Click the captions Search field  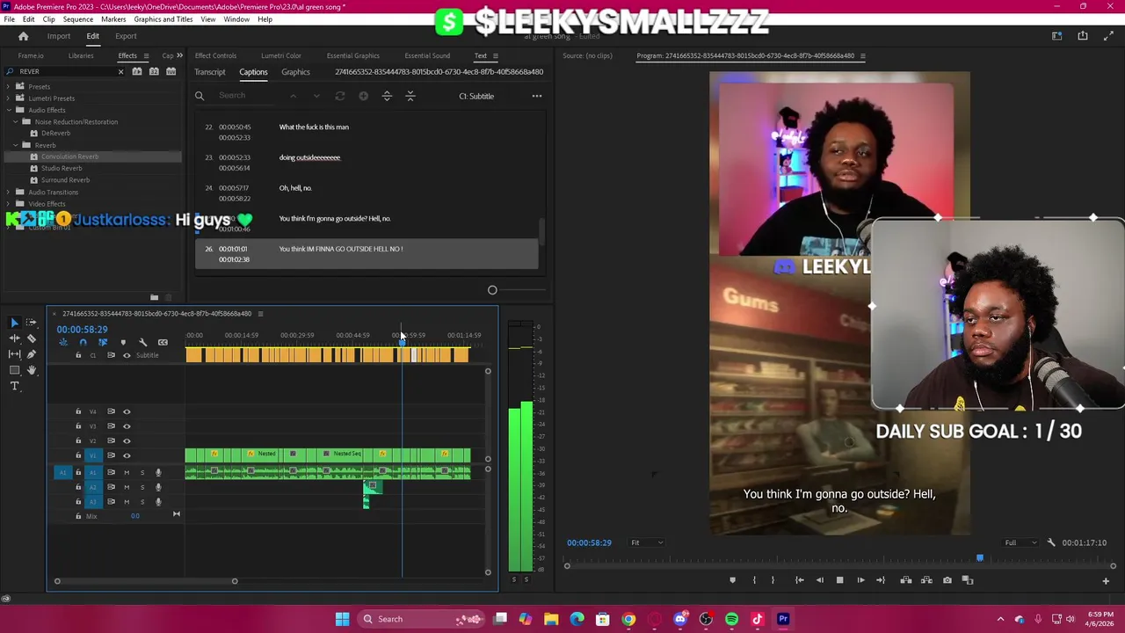coord(250,96)
